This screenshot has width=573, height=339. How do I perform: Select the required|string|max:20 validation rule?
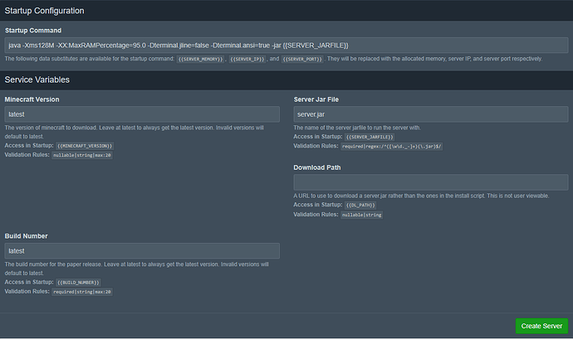pyautogui.click(x=82, y=292)
